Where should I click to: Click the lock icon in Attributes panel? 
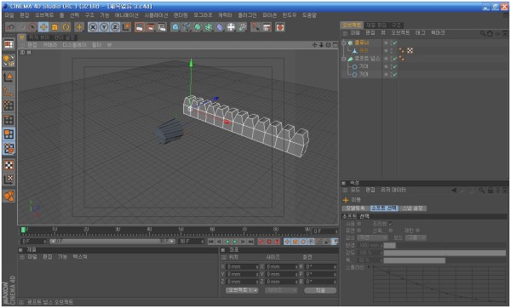(x=491, y=191)
